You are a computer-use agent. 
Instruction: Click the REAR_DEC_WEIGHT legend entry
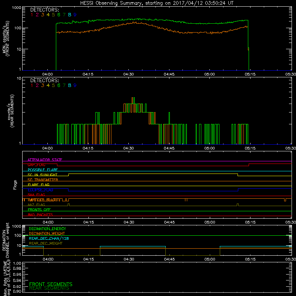tap(46, 243)
